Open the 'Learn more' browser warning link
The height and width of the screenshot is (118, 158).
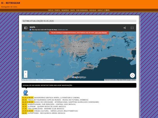click(98, 33)
